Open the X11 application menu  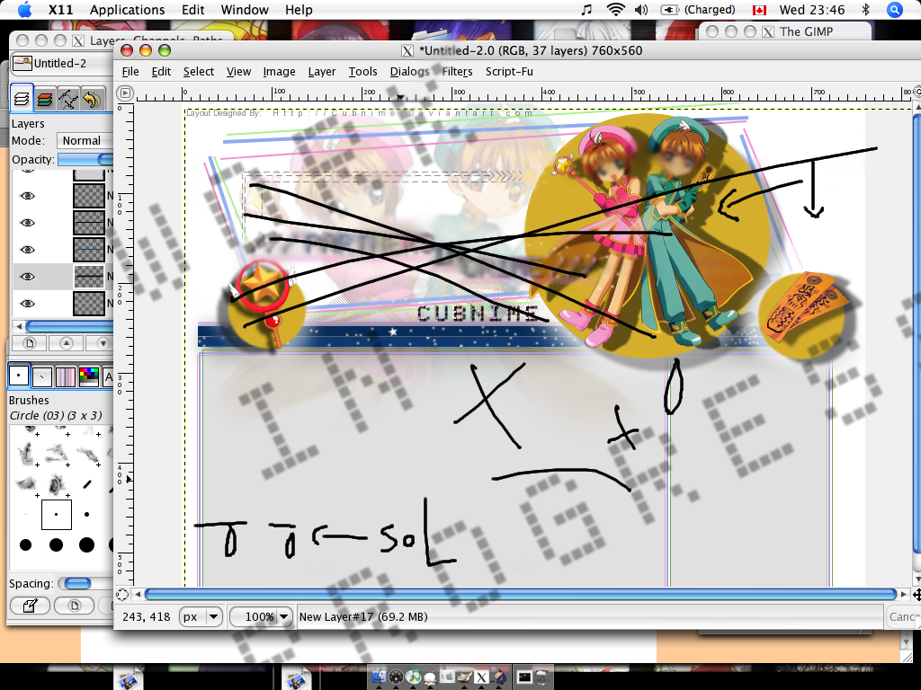pos(60,10)
